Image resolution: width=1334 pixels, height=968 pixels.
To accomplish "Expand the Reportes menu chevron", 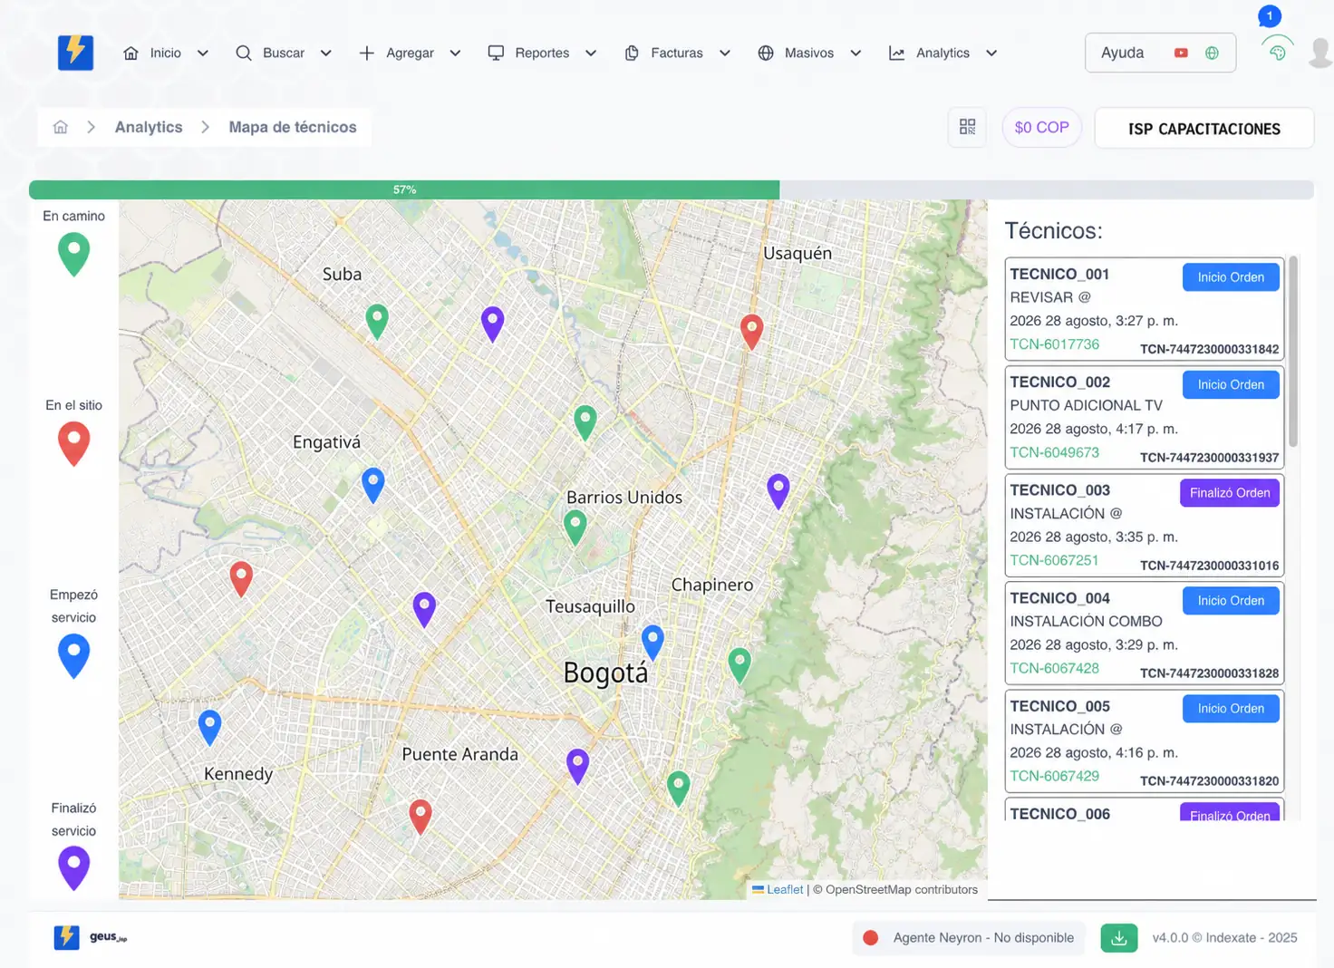I will 591,53.
